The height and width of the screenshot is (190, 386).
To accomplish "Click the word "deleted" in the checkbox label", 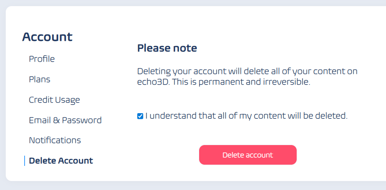I will pyautogui.click(x=332, y=116).
